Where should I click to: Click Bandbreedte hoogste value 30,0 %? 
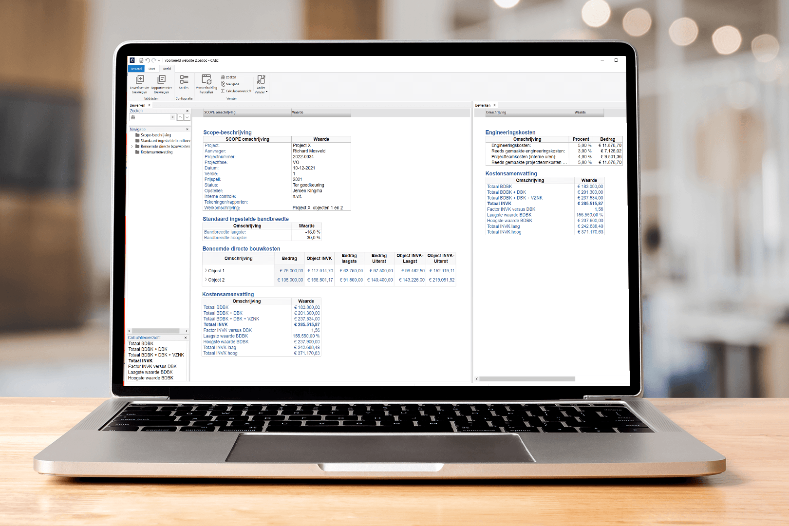point(313,238)
